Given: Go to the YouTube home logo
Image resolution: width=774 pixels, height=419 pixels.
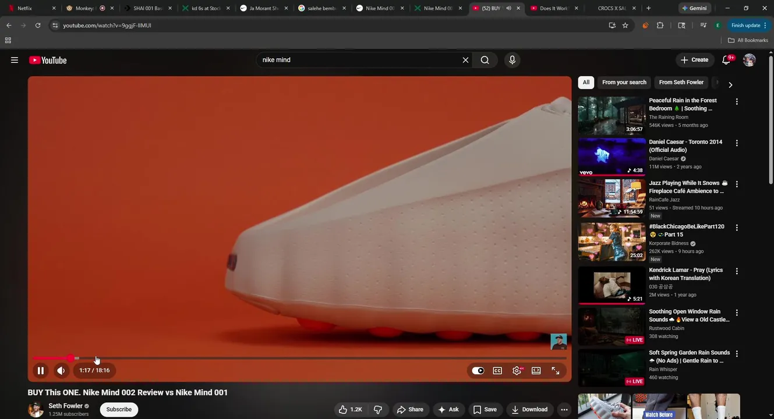Looking at the screenshot, I should pos(48,60).
